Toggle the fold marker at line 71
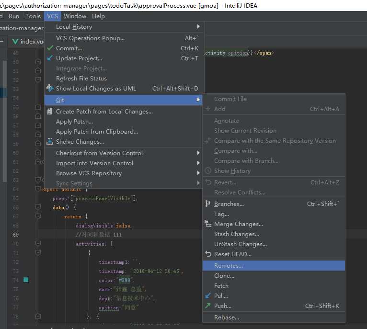The image size is (367, 329). coord(38,252)
